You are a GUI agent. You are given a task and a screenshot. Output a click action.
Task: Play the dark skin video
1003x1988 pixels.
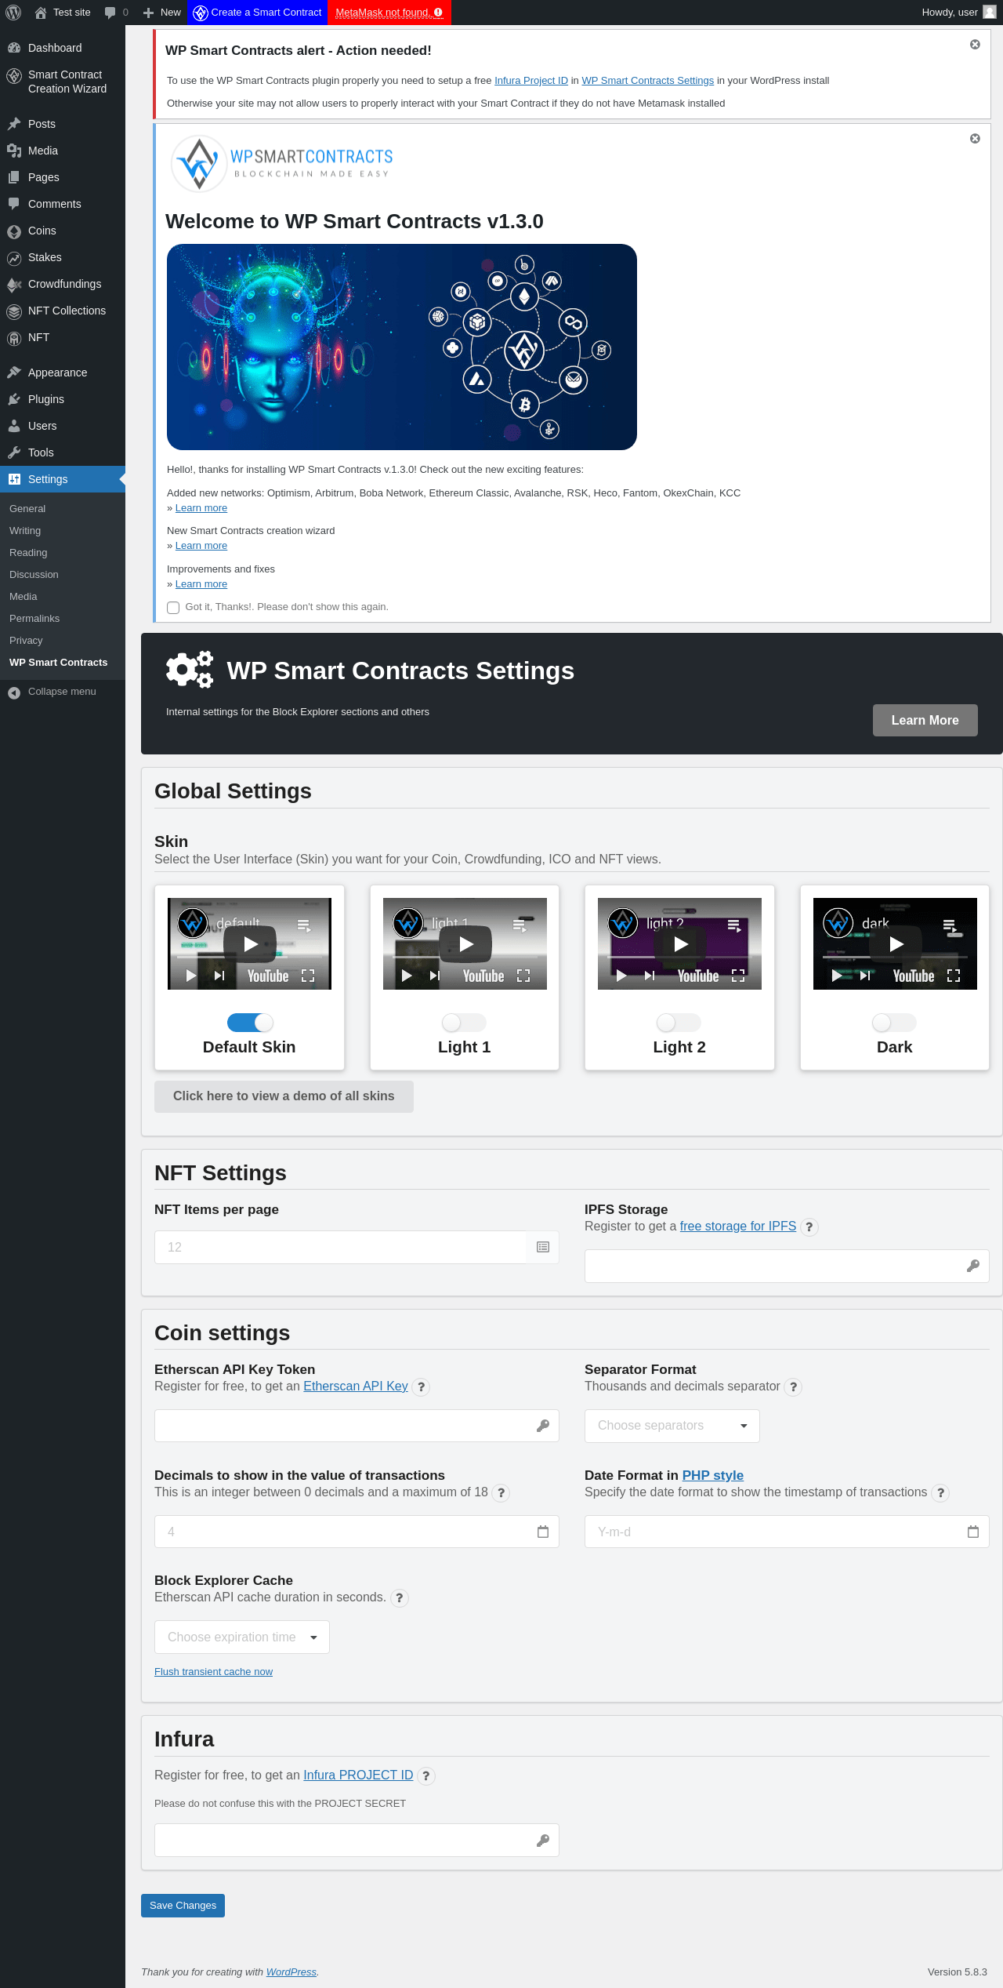(x=896, y=944)
